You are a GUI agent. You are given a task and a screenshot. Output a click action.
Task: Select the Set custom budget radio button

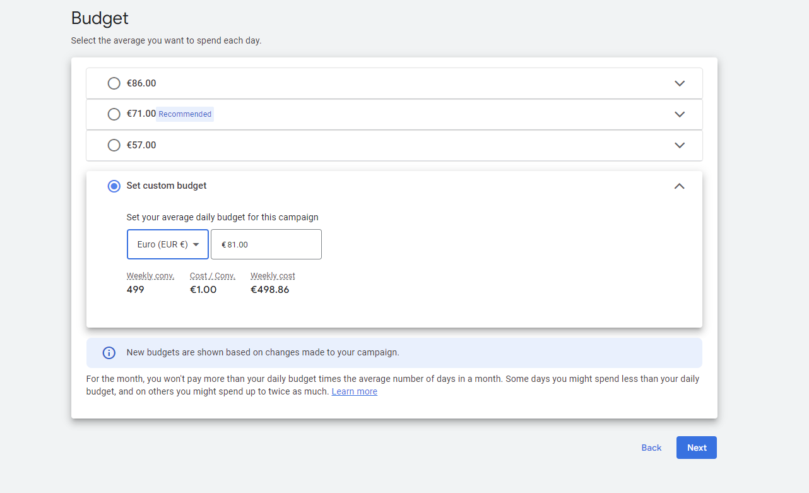point(114,186)
